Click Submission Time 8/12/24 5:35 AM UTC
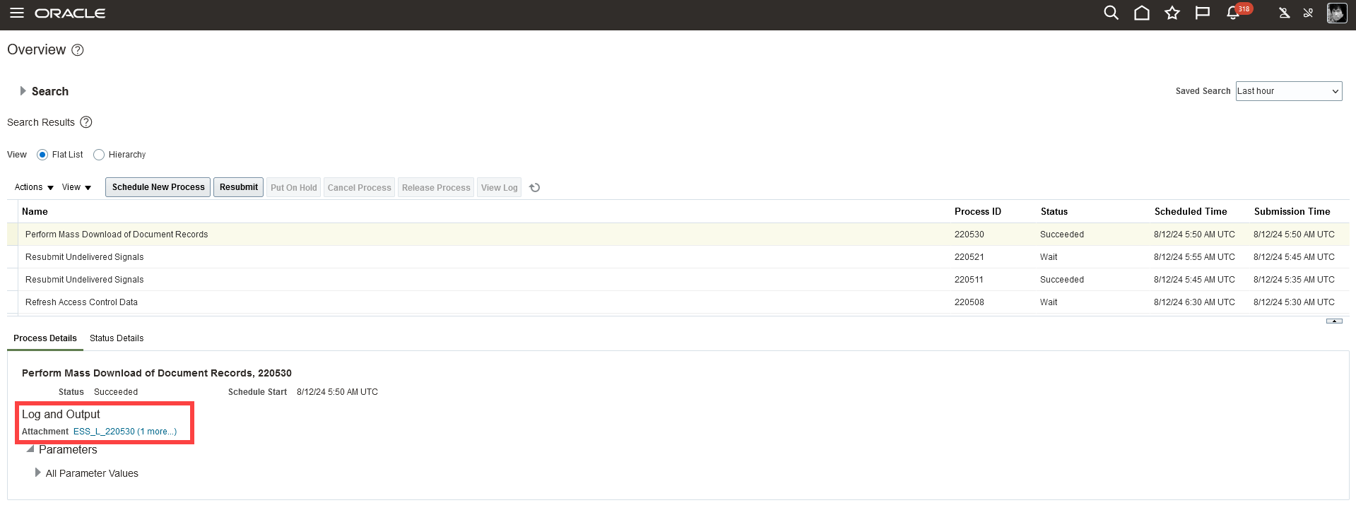Image resolution: width=1356 pixels, height=510 pixels. point(1294,280)
